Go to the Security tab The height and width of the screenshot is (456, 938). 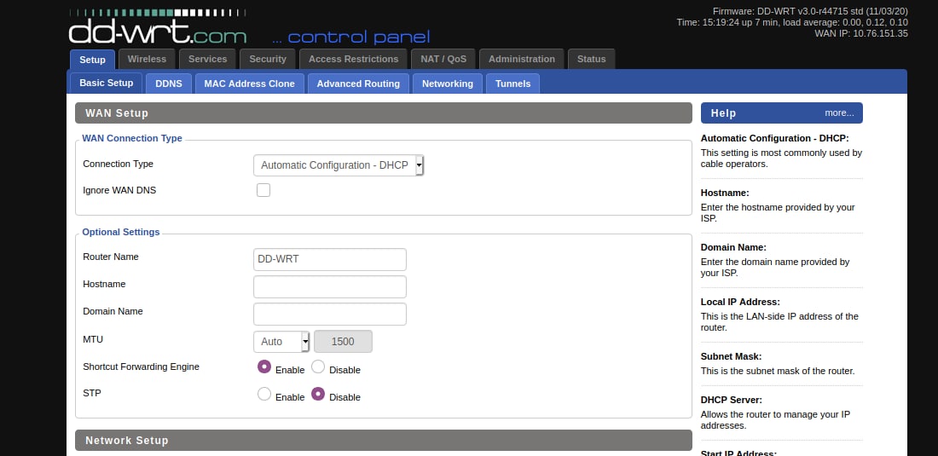[x=268, y=59]
